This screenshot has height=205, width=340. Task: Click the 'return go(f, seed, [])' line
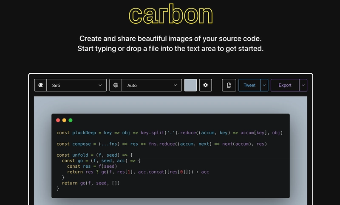(91, 183)
